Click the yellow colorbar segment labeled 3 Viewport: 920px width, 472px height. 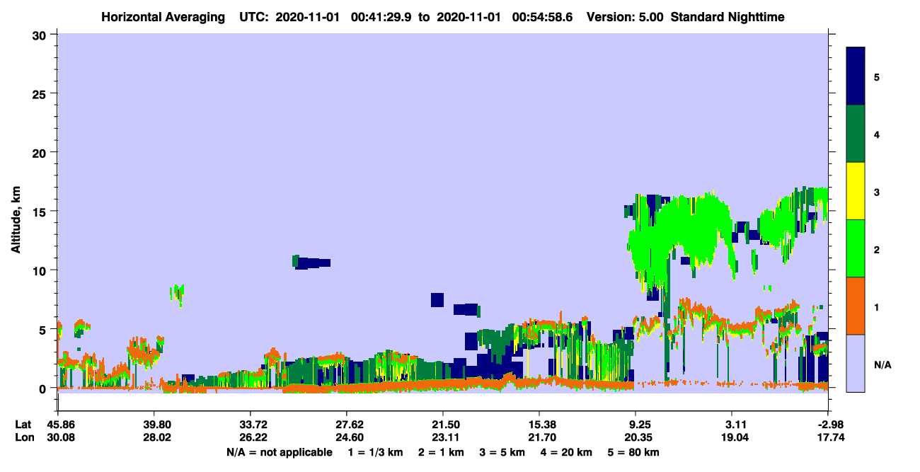pos(856,191)
